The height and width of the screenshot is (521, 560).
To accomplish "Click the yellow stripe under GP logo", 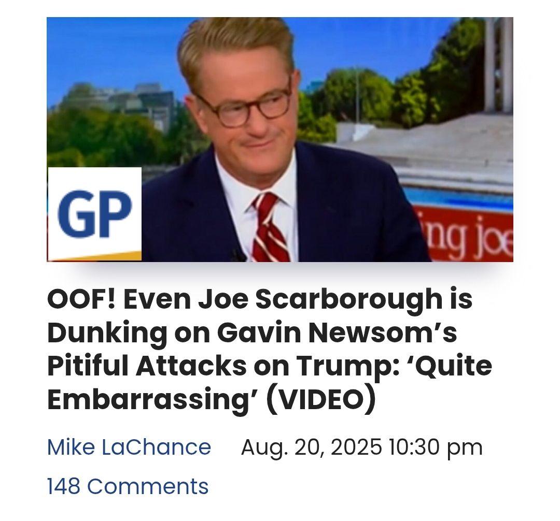I will 95,256.
